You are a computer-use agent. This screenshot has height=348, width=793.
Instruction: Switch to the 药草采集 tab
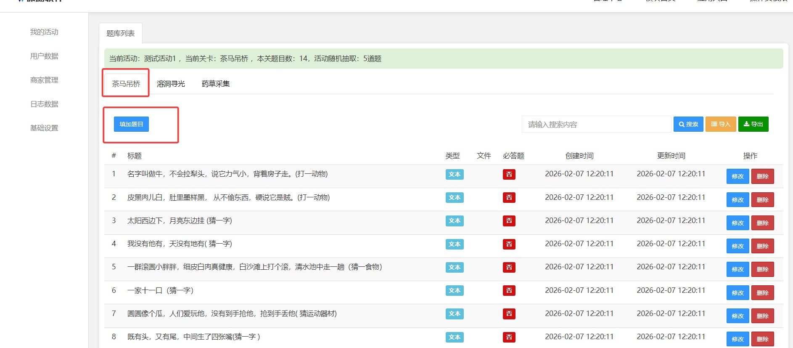point(216,84)
